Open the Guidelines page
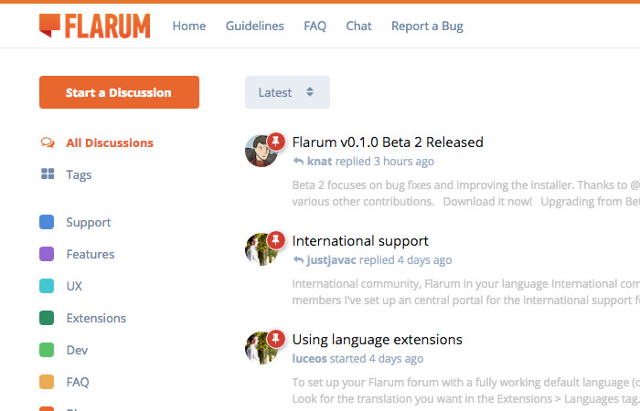The image size is (640, 411). click(x=255, y=26)
